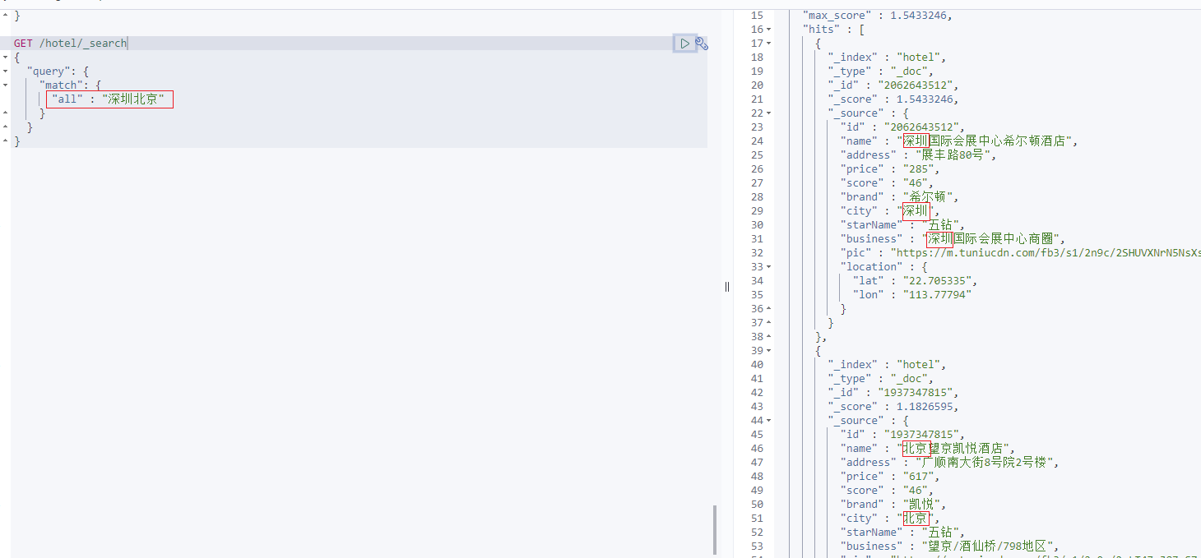Collapse the "query" block in the editor
The height and width of the screenshot is (558, 1201).
click(4, 71)
